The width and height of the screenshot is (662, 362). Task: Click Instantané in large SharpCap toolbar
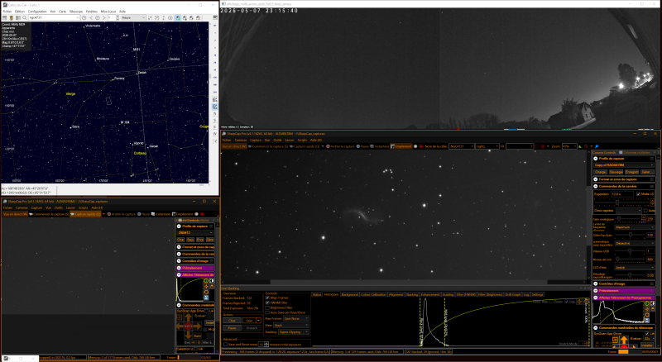click(x=379, y=146)
